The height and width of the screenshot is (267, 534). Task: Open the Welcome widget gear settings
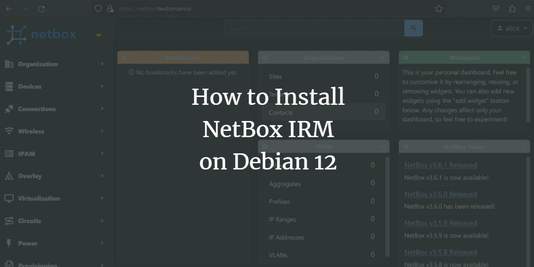[406, 57]
